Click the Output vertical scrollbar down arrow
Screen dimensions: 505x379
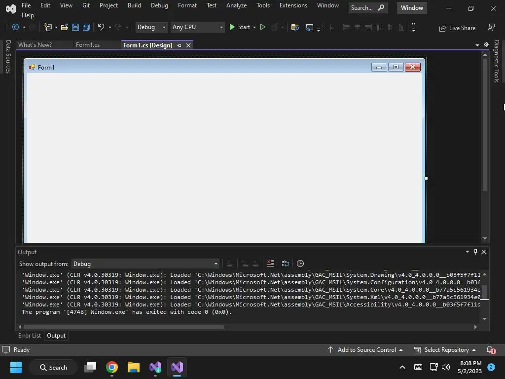(x=485, y=319)
